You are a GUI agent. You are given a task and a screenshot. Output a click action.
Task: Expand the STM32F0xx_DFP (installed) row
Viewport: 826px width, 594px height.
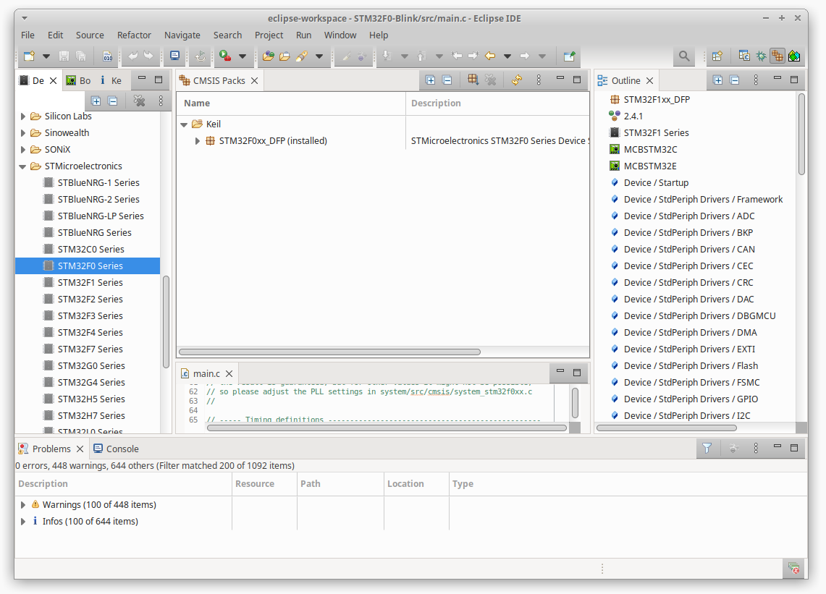point(197,140)
